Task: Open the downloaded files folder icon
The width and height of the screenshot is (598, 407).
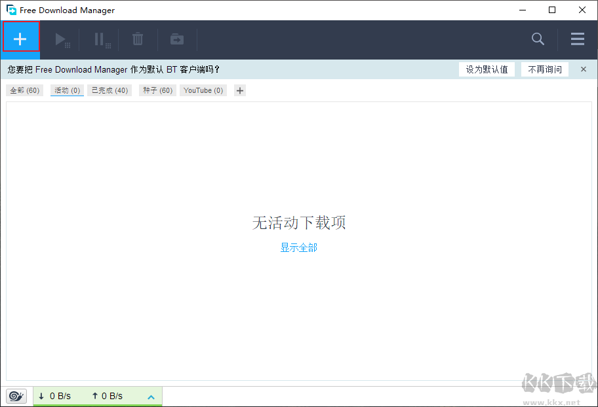Action: (176, 39)
